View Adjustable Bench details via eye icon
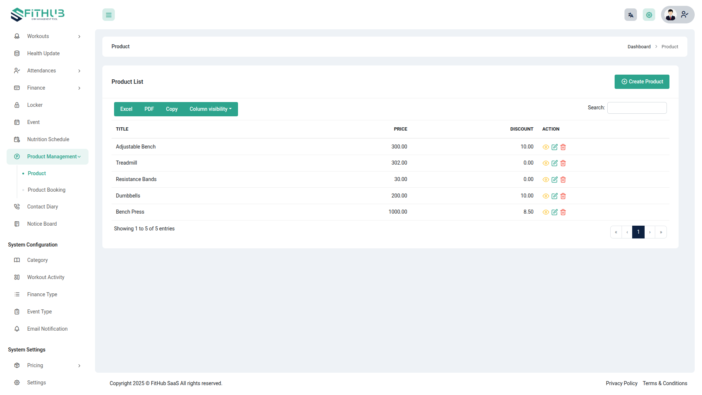 pos(546,147)
